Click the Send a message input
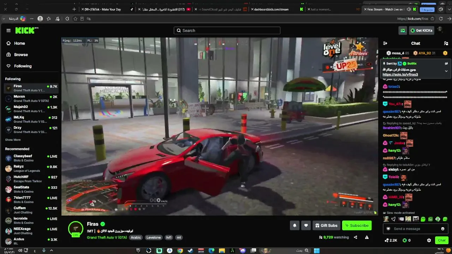 [416, 229]
